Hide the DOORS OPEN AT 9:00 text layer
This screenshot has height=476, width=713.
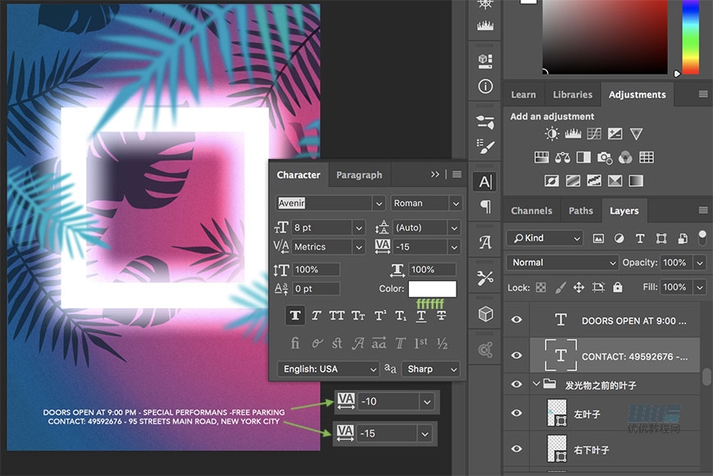pos(516,320)
